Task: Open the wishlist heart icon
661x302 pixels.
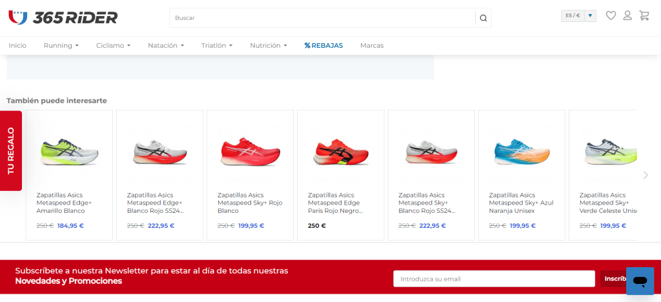Action: [x=611, y=15]
